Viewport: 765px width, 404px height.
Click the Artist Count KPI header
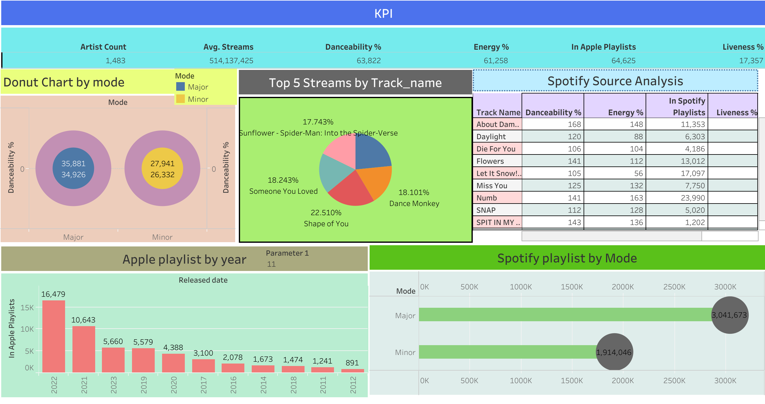coord(103,47)
